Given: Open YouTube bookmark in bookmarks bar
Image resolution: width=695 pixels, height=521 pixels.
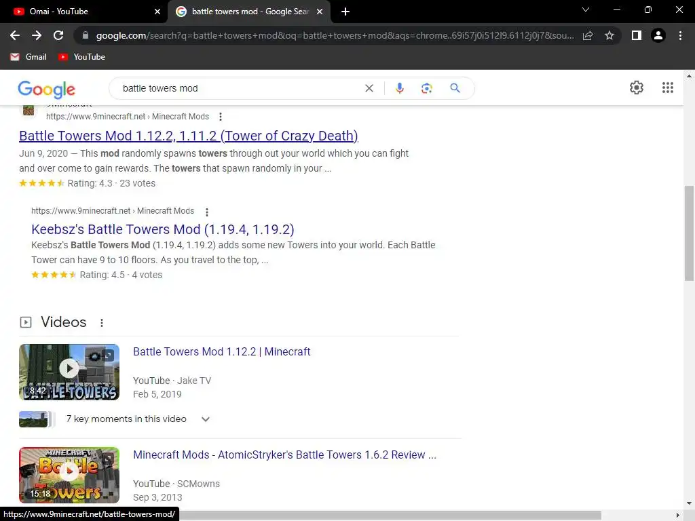Looking at the screenshot, I should [82, 57].
